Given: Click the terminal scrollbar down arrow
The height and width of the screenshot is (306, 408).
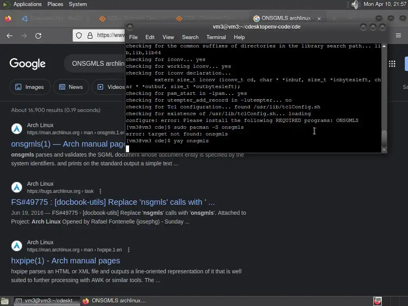Looking at the screenshot, I should click(384, 150).
